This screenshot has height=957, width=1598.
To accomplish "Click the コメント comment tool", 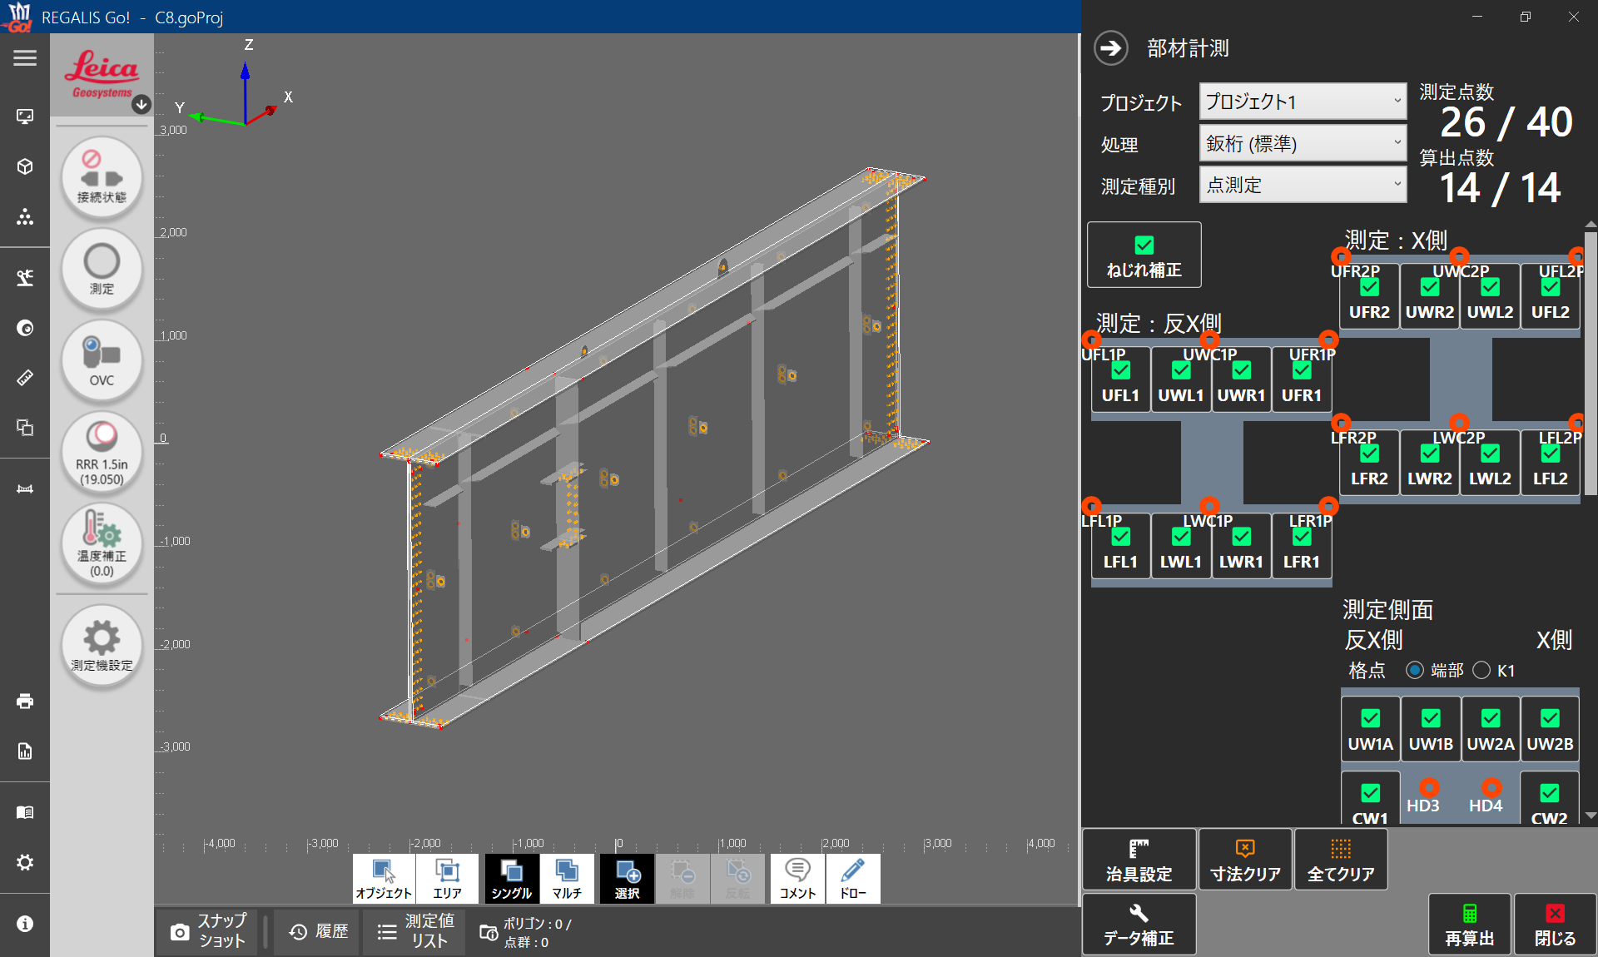I will pyautogui.click(x=797, y=878).
